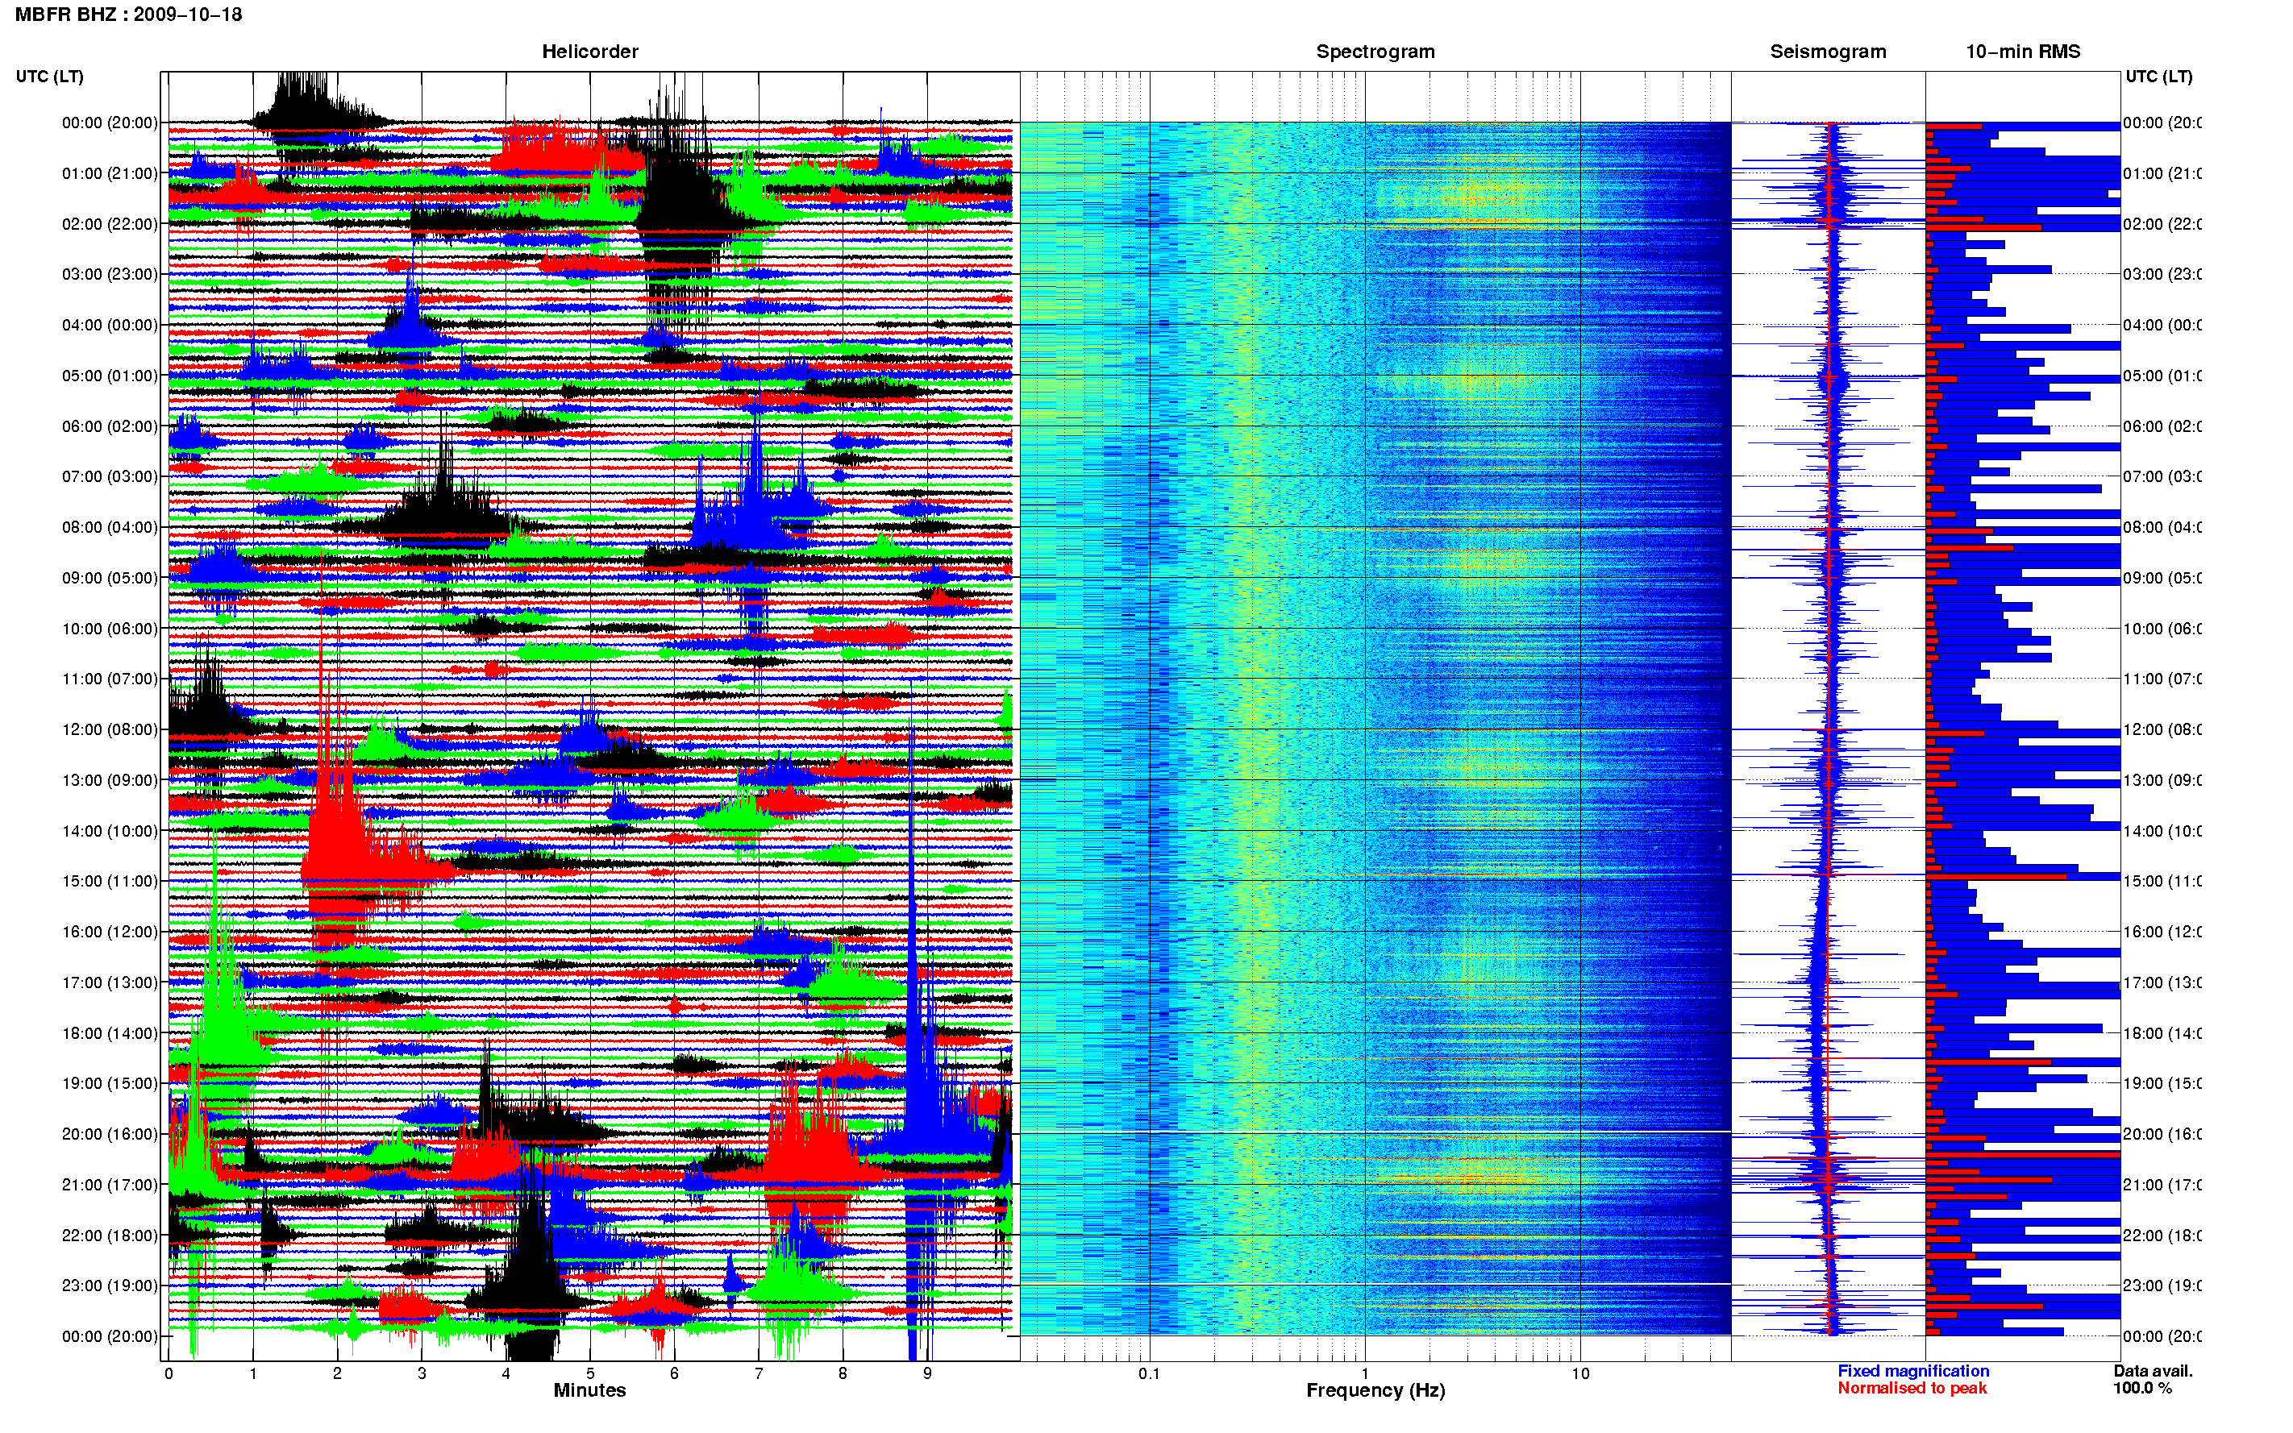The width and height of the screenshot is (2293, 1433).
Task: Click the left '01:00 (21:00)' time label
Action: (x=110, y=173)
